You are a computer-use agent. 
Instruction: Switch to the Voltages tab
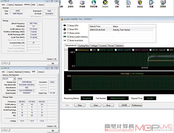pos(94,46)
